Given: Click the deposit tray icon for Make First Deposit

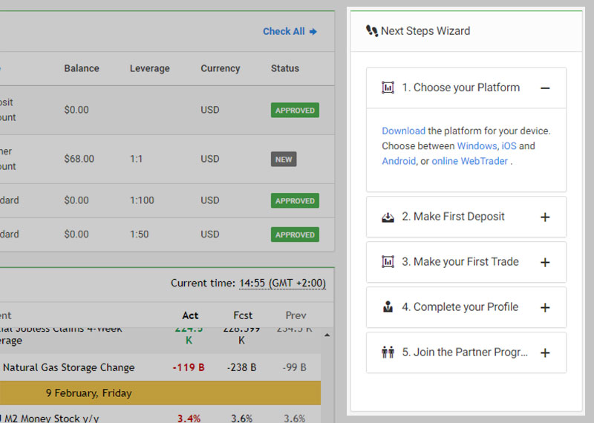Looking at the screenshot, I should pyautogui.click(x=388, y=217).
